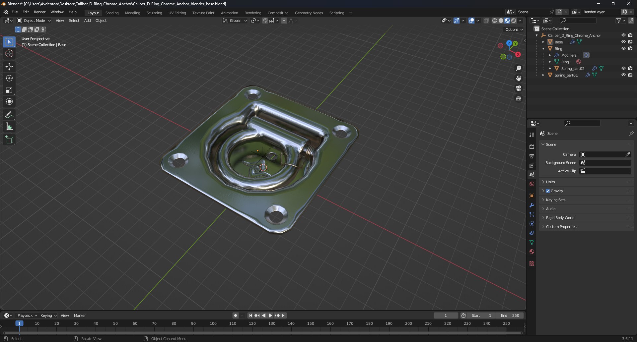Open the Tool settings properties tab
The height and width of the screenshot is (342, 637).
tap(532, 135)
